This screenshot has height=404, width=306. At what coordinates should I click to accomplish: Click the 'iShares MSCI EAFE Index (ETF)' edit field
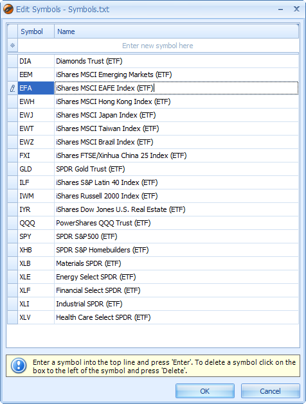point(176,88)
